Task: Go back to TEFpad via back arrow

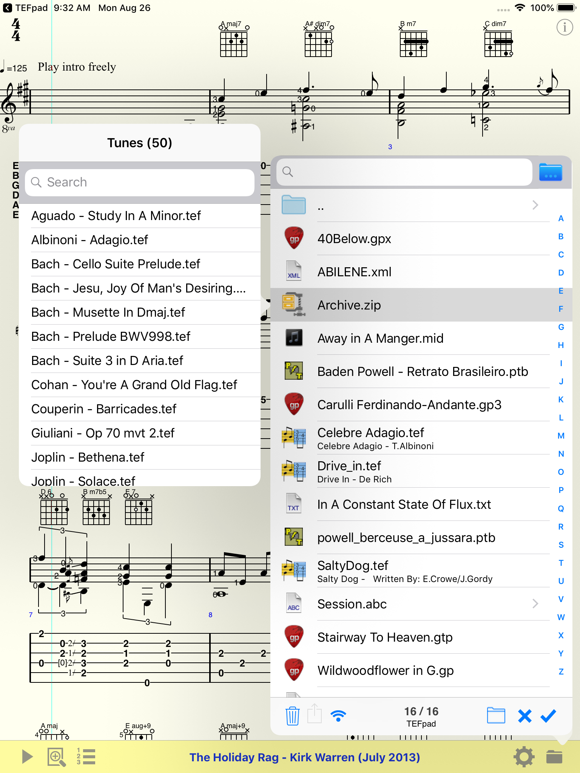Action: point(7,8)
